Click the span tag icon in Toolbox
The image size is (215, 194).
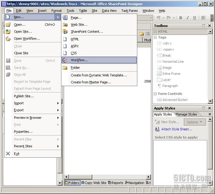[x=159, y=49]
